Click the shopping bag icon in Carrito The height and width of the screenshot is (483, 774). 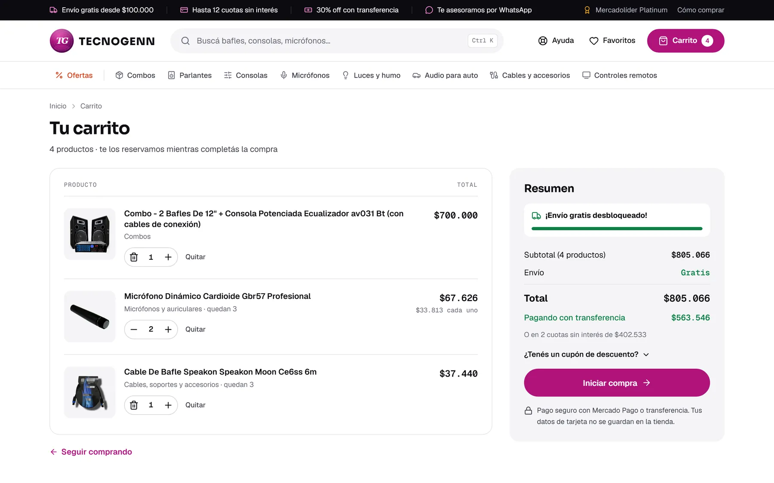point(663,41)
